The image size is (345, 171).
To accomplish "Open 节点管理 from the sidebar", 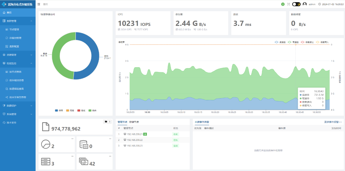I will coord(18,30).
